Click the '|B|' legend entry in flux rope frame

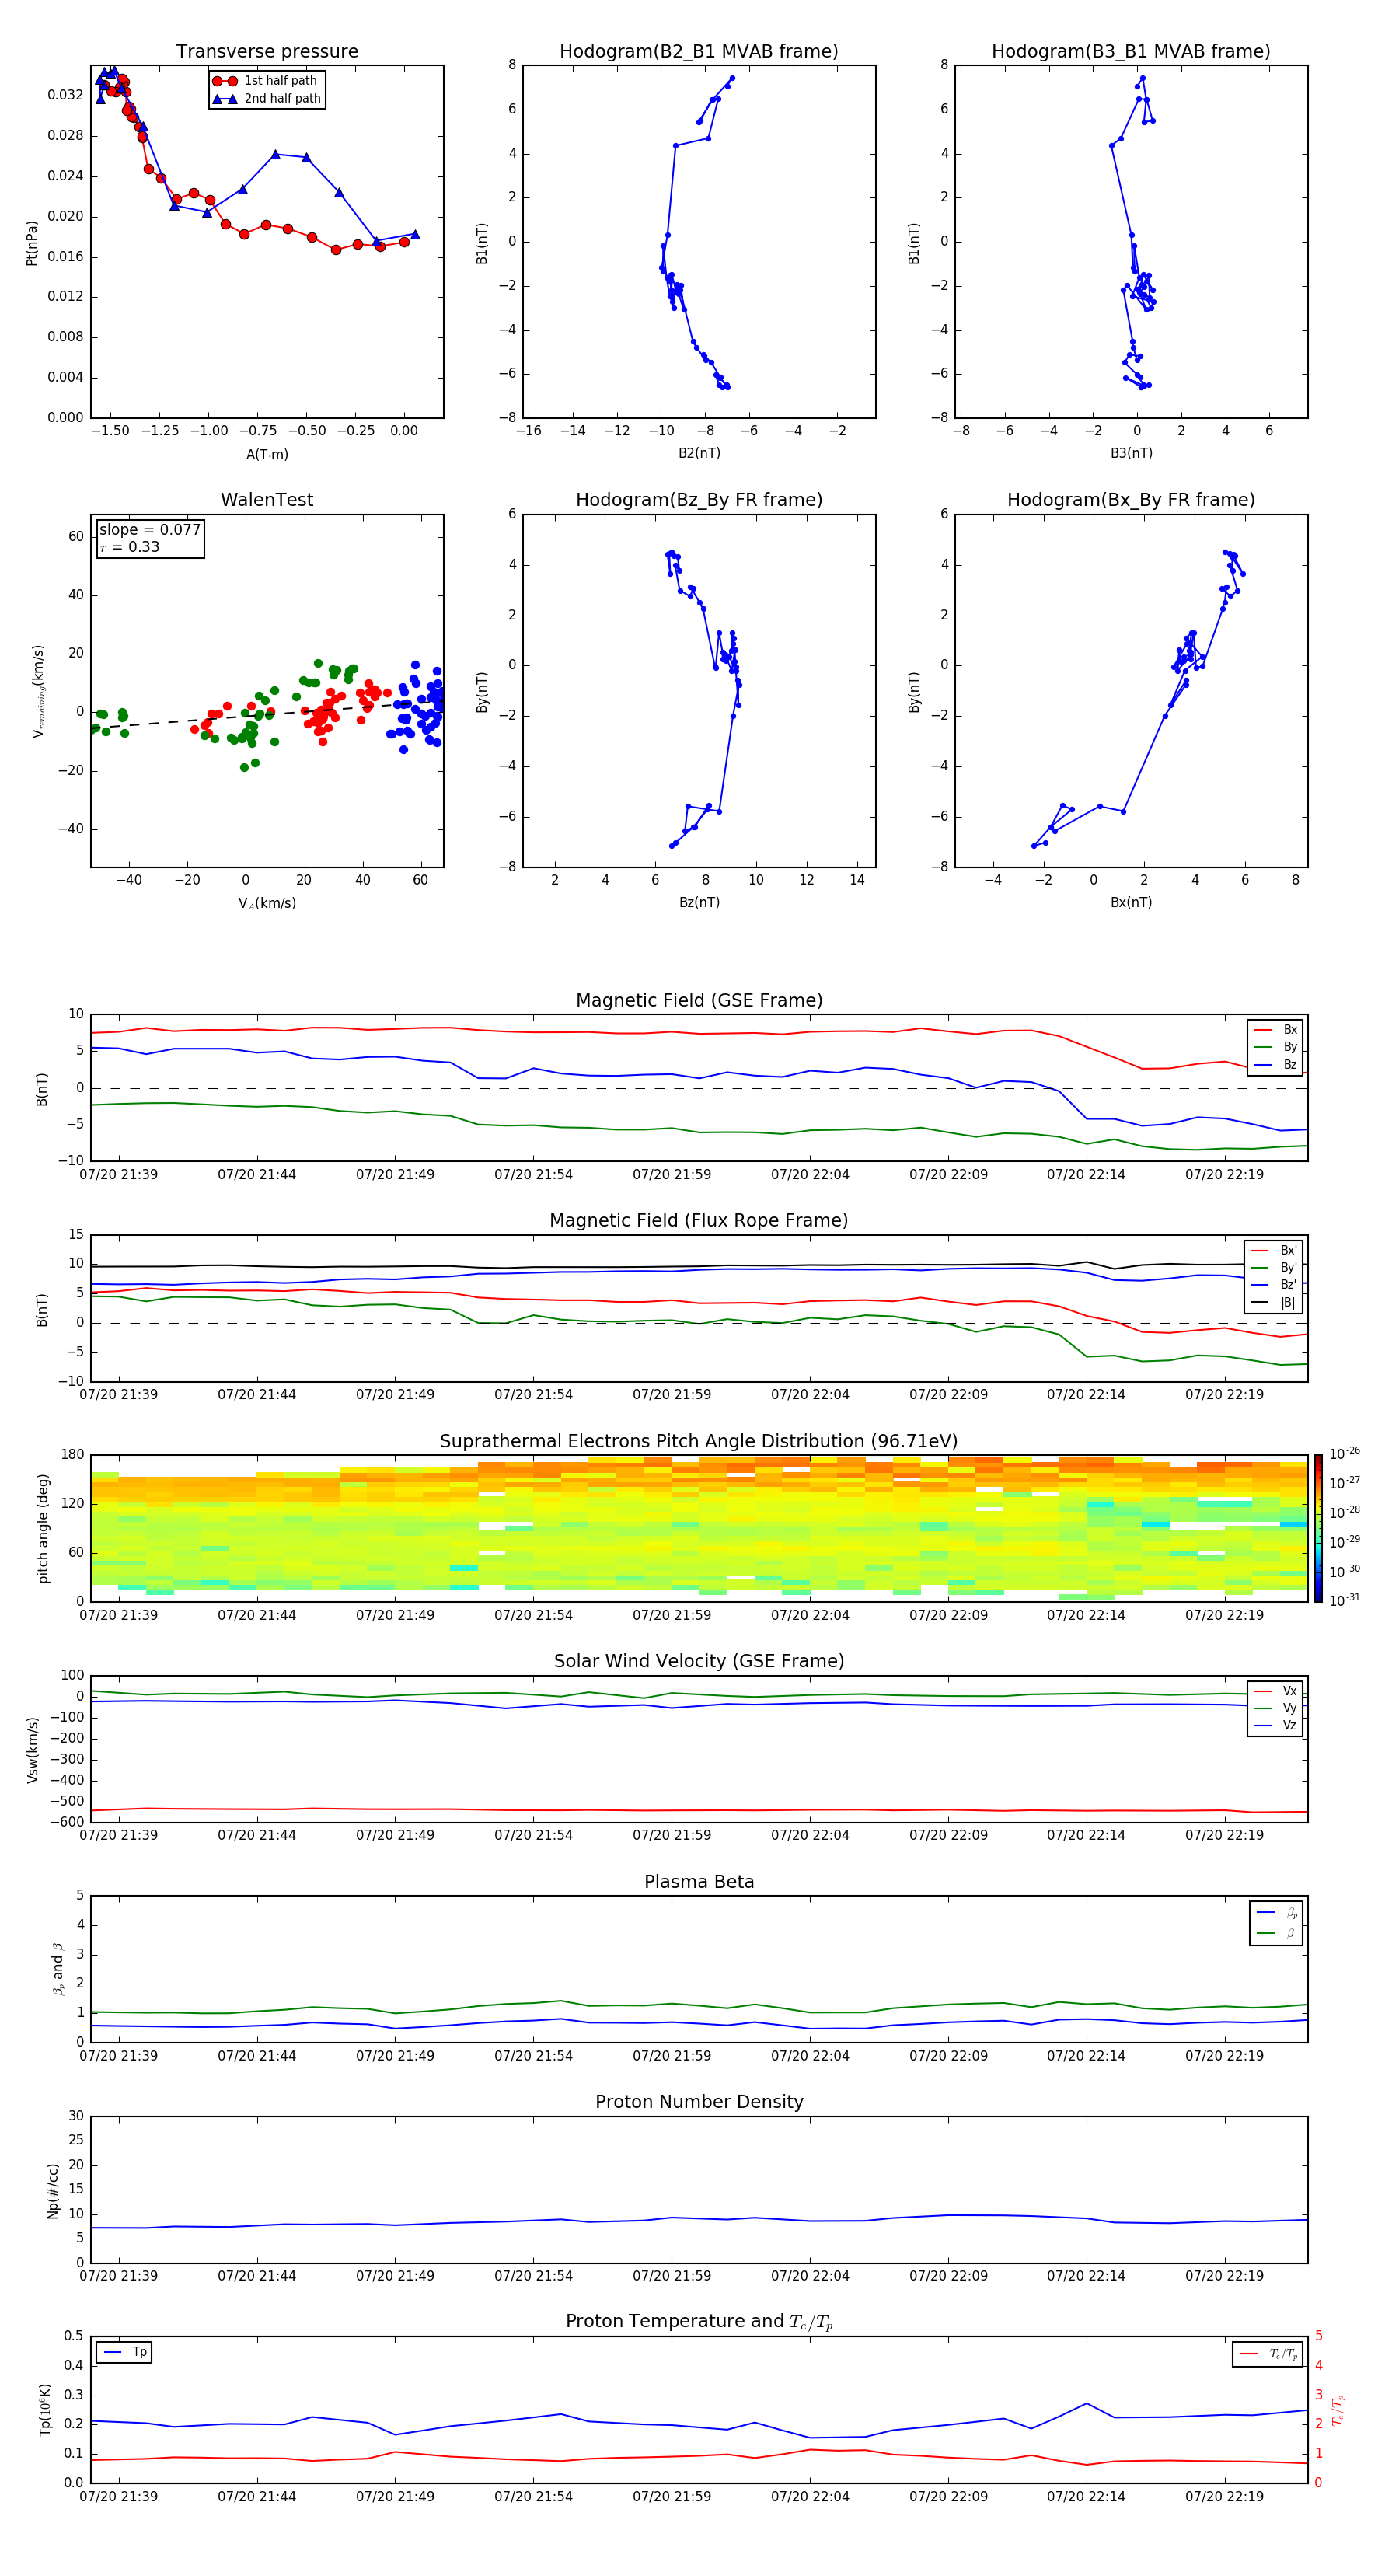tap(1274, 1303)
